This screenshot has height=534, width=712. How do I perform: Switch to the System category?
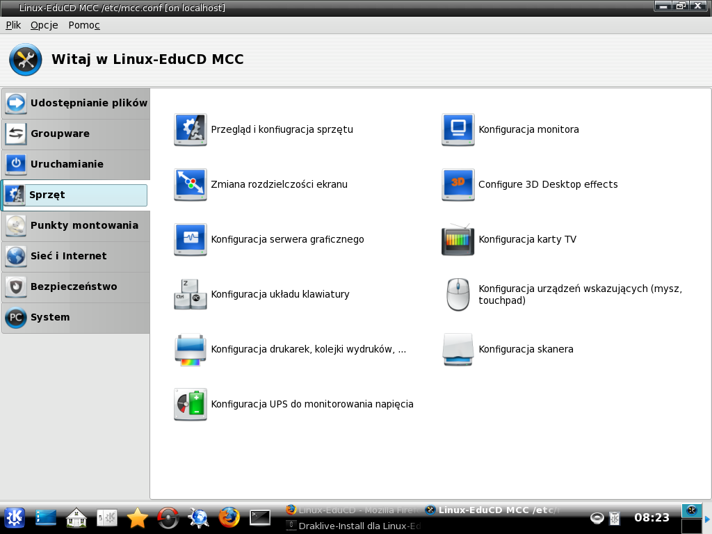point(76,317)
